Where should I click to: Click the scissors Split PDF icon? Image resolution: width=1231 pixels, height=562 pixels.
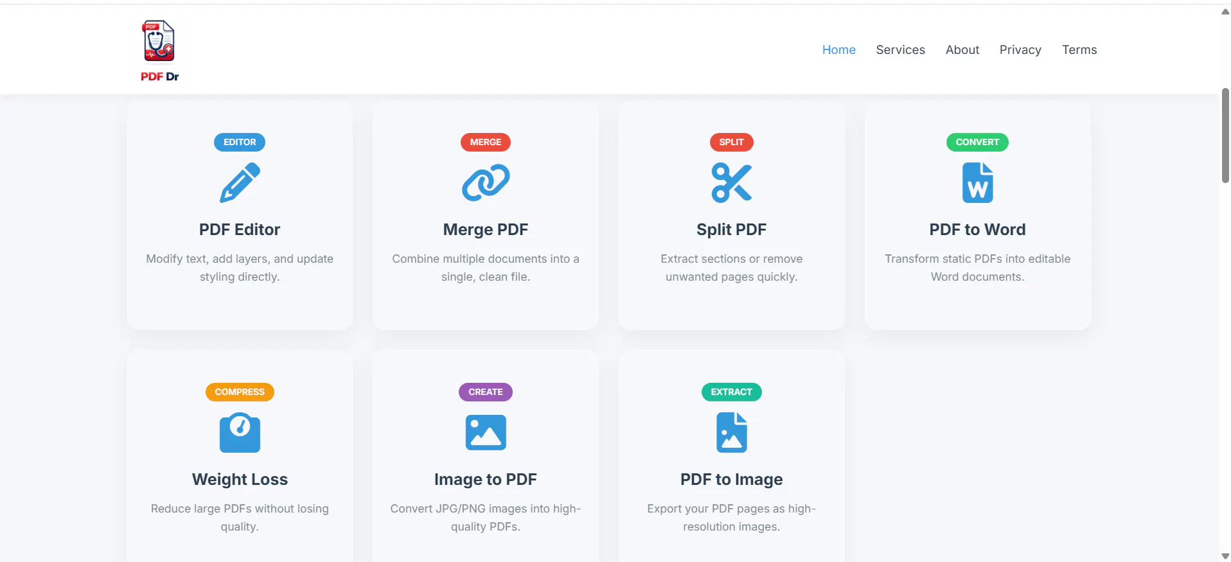731,182
